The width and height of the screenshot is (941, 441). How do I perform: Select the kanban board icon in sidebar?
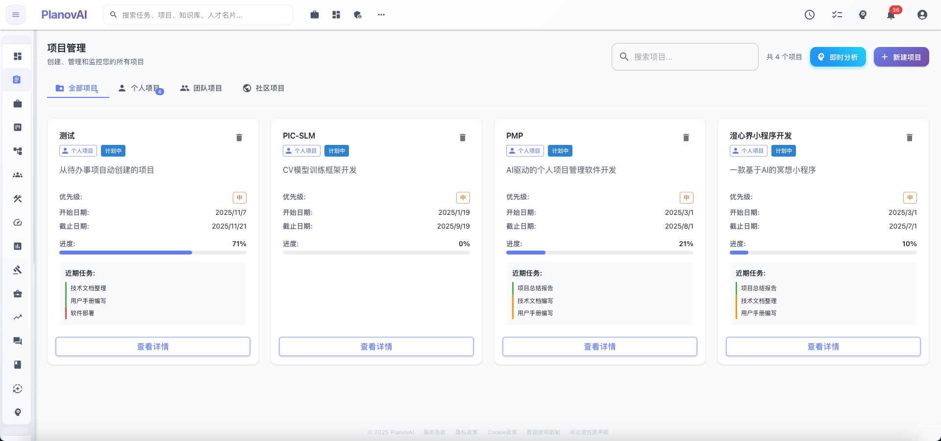click(17, 127)
